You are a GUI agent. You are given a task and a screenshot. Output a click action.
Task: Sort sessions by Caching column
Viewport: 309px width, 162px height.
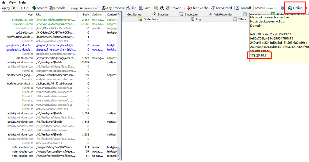tap(98, 14)
